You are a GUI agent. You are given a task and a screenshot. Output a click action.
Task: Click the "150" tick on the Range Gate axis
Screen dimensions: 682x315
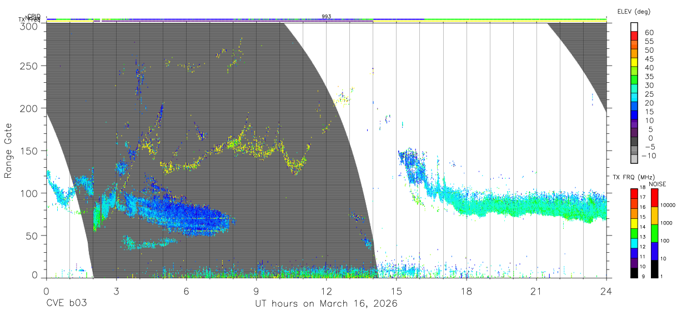tap(29, 151)
